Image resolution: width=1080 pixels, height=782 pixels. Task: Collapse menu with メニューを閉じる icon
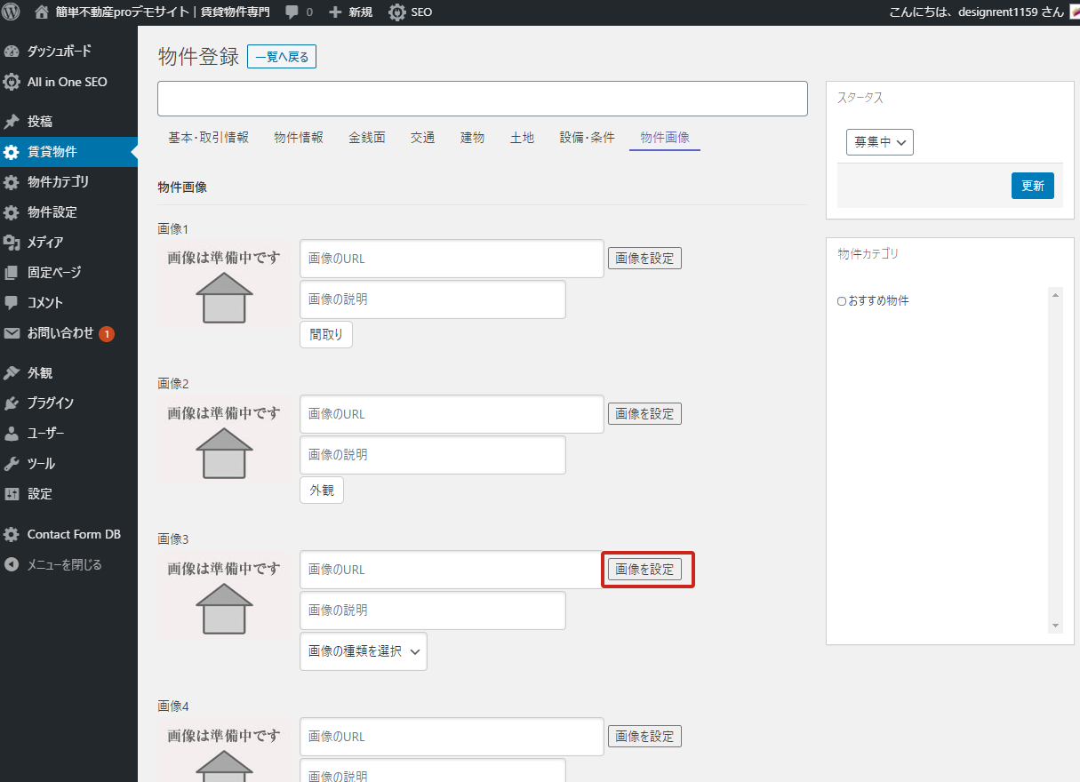(x=12, y=564)
